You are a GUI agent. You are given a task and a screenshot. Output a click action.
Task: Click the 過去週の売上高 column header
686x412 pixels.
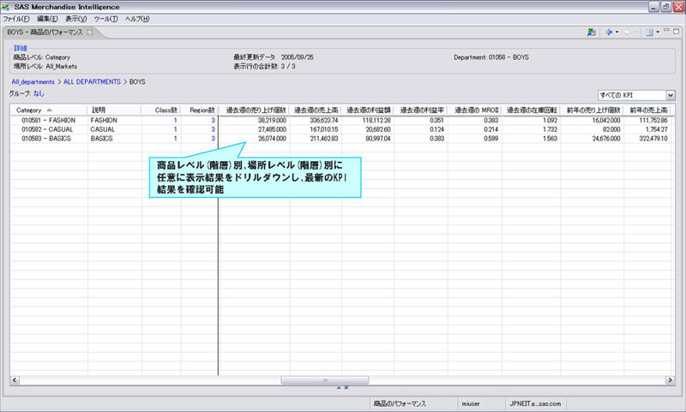coord(316,110)
